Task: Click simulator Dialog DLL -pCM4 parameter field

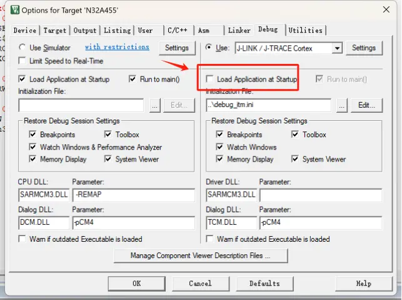Action: 134,223
